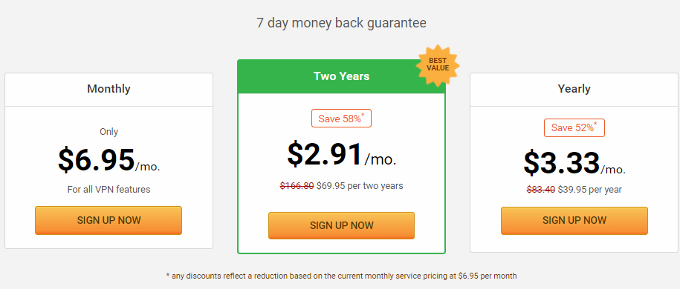Select the Yearly plan header
Screen dimensions: 680x289
pos(574,90)
